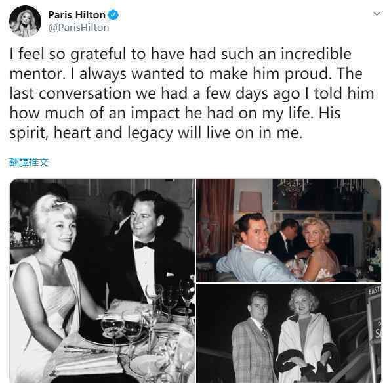This screenshot has width=389, height=383.
Task: Open the large black-and-white dinner photo
Action: click(102, 281)
